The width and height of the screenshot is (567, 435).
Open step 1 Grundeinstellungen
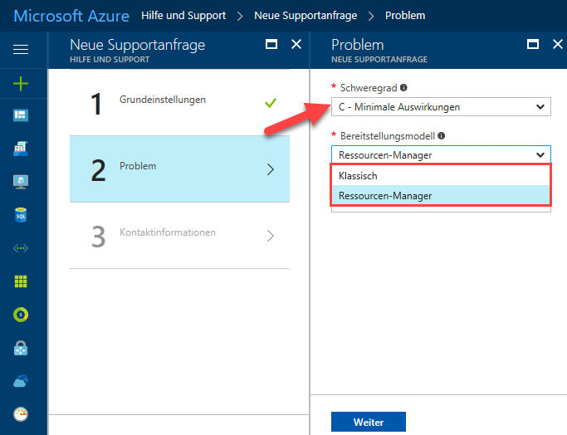point(179,103)
